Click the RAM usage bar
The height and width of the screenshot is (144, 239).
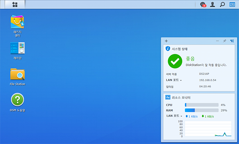(x=202, y=110)
